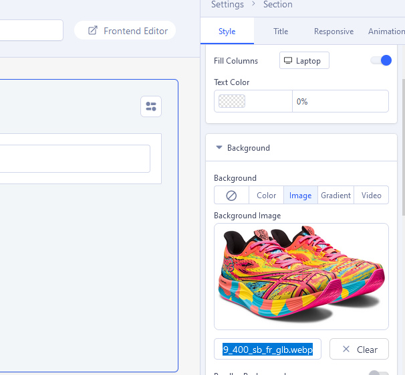Choose Gradient background type

[x=335, y=196]
